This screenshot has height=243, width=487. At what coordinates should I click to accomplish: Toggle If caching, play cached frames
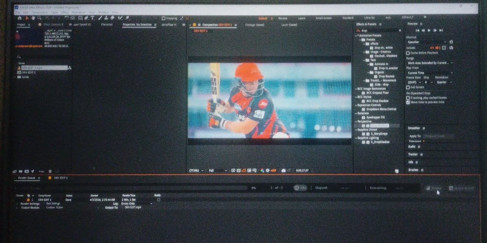click(408, 98)
